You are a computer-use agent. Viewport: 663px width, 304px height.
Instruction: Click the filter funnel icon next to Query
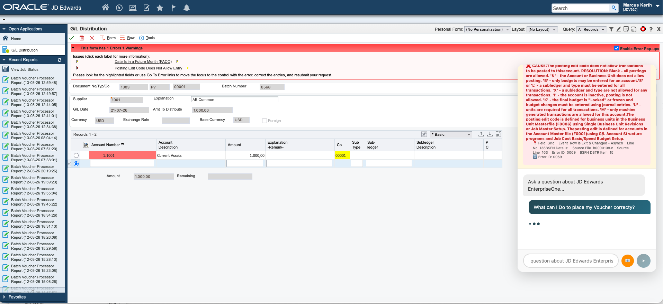[x=611, y=29]
